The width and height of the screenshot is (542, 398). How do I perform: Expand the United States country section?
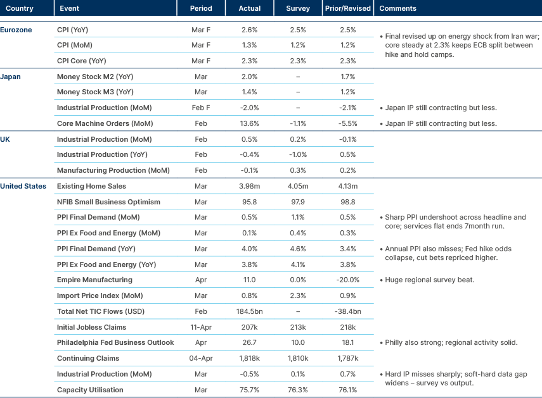[23, 186]
